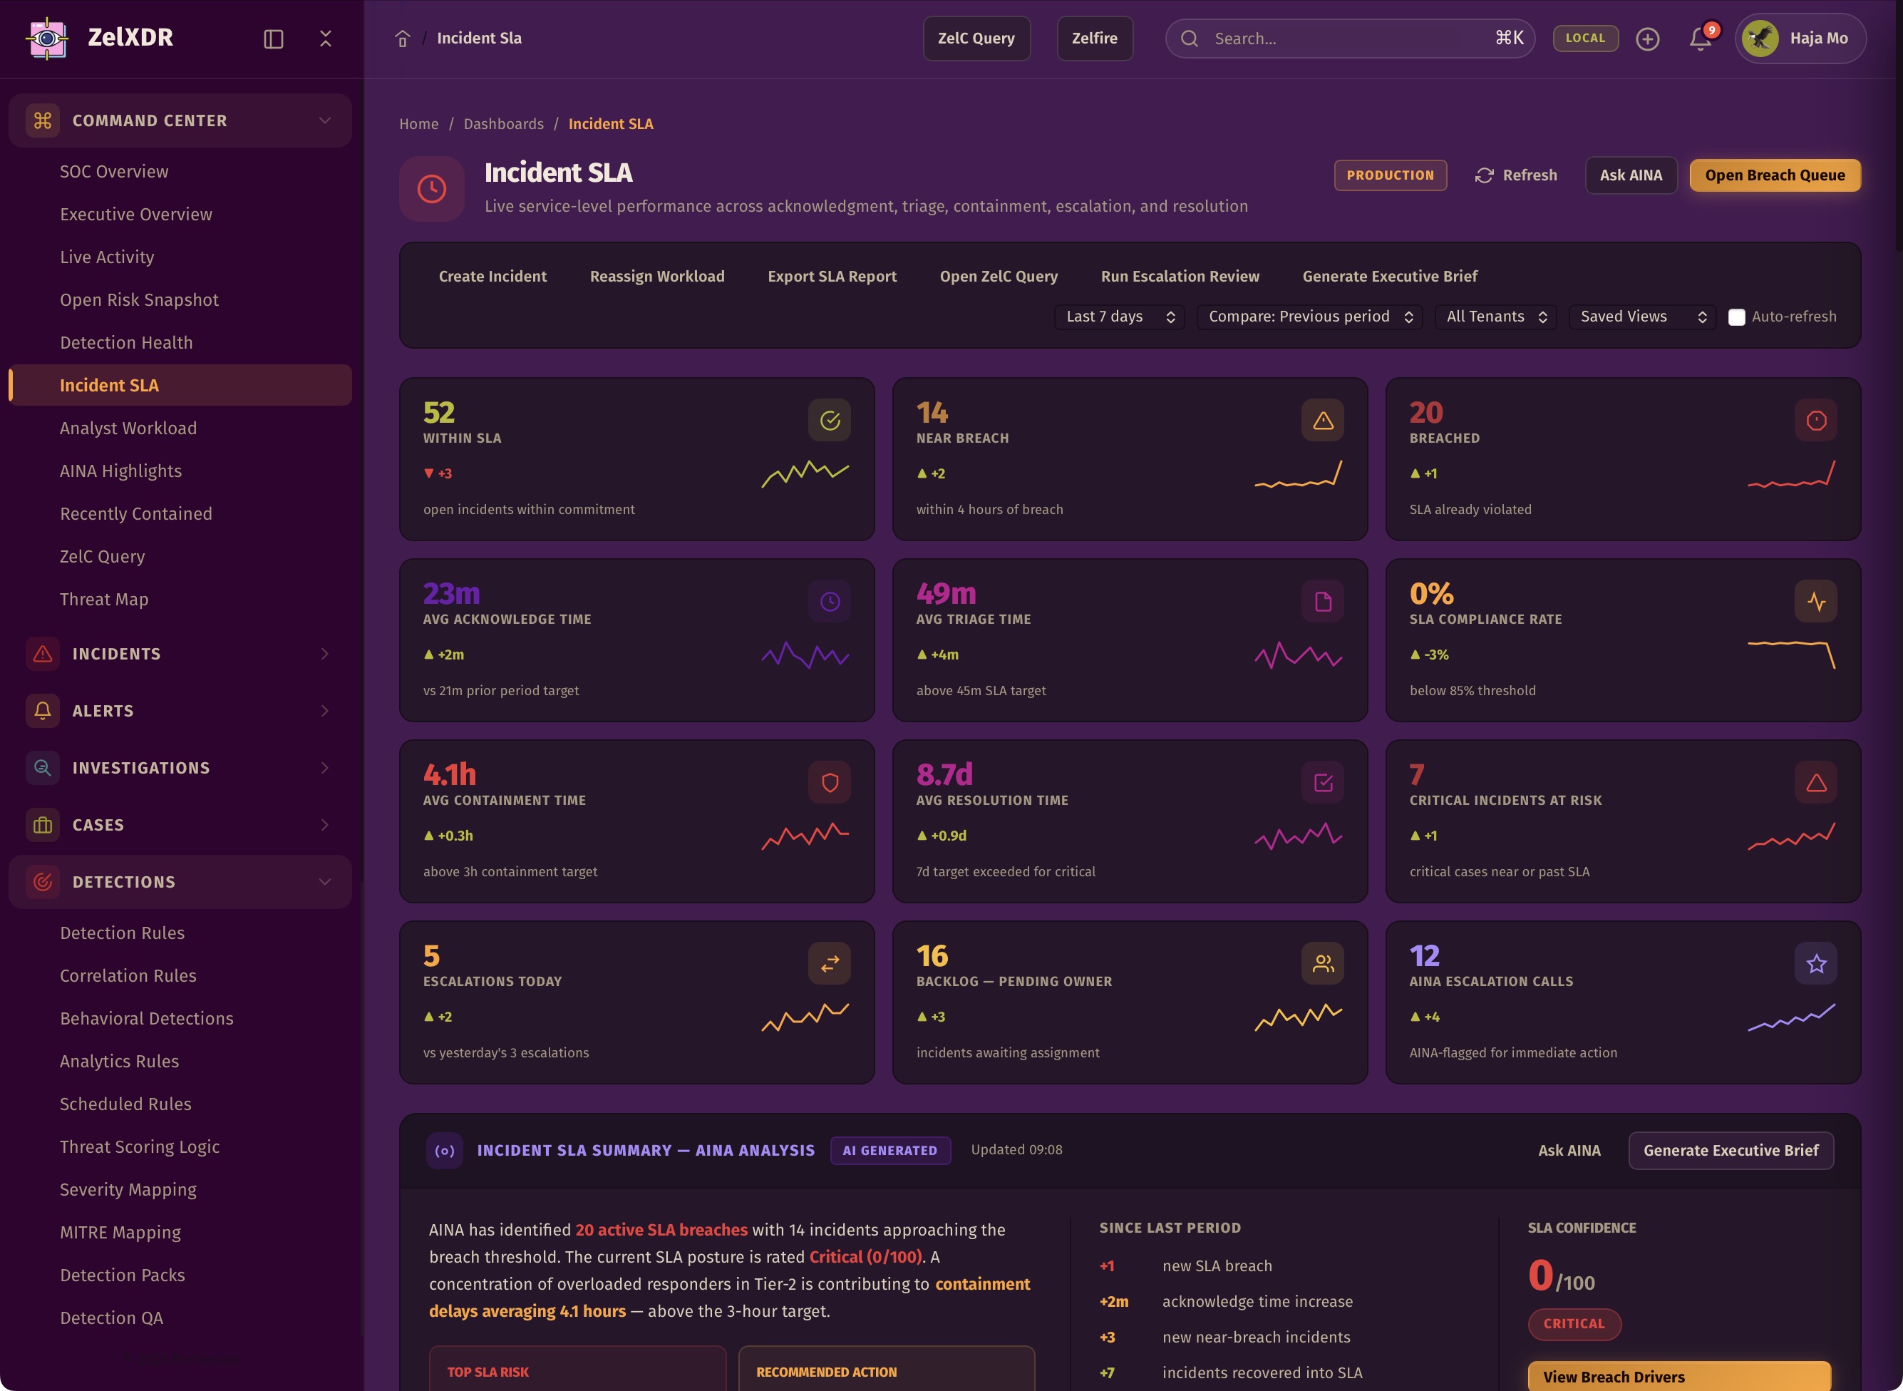Select Analyst Workload in sidebar
Image resolution: width=1903 pixels, height=1391 pixels.
point(128,428)
